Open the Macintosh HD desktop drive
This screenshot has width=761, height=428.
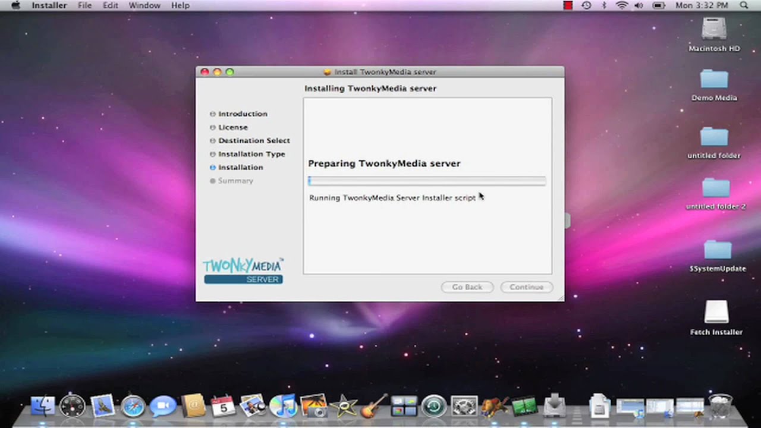tap(714, 34)
